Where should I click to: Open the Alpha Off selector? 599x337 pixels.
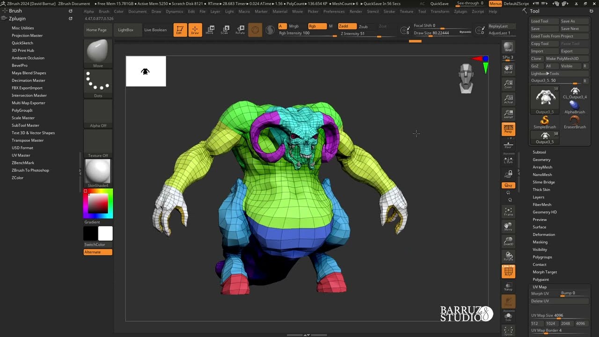click(x=98, y=114)
